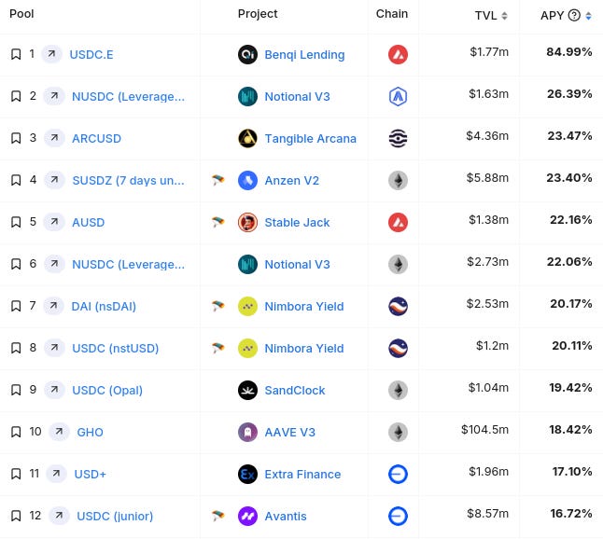Screen dimensions: 603x539
Task: Bookmark the USDC.E pool row
Action: pyautogui.click(x=16, y=54)
